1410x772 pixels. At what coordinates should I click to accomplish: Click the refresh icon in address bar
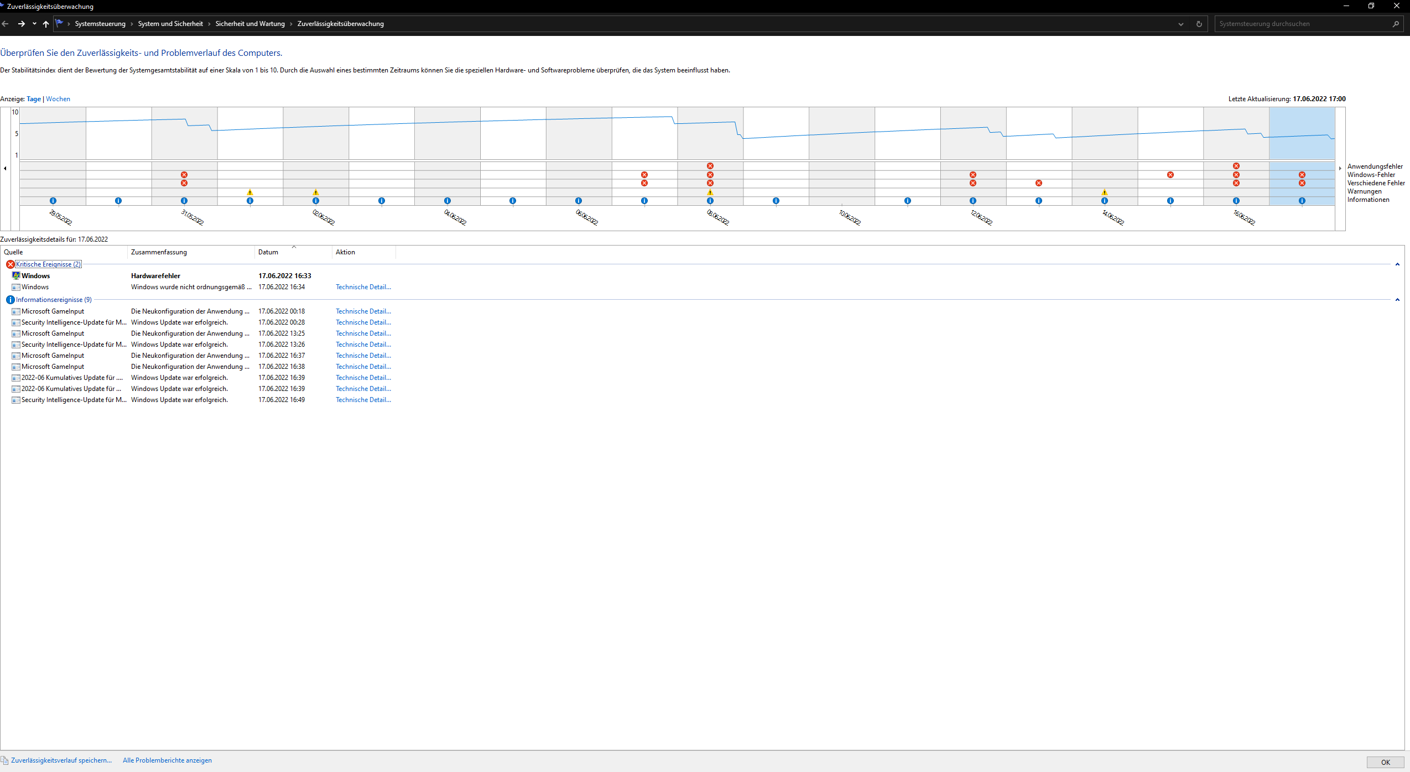tap(1199, 24)
